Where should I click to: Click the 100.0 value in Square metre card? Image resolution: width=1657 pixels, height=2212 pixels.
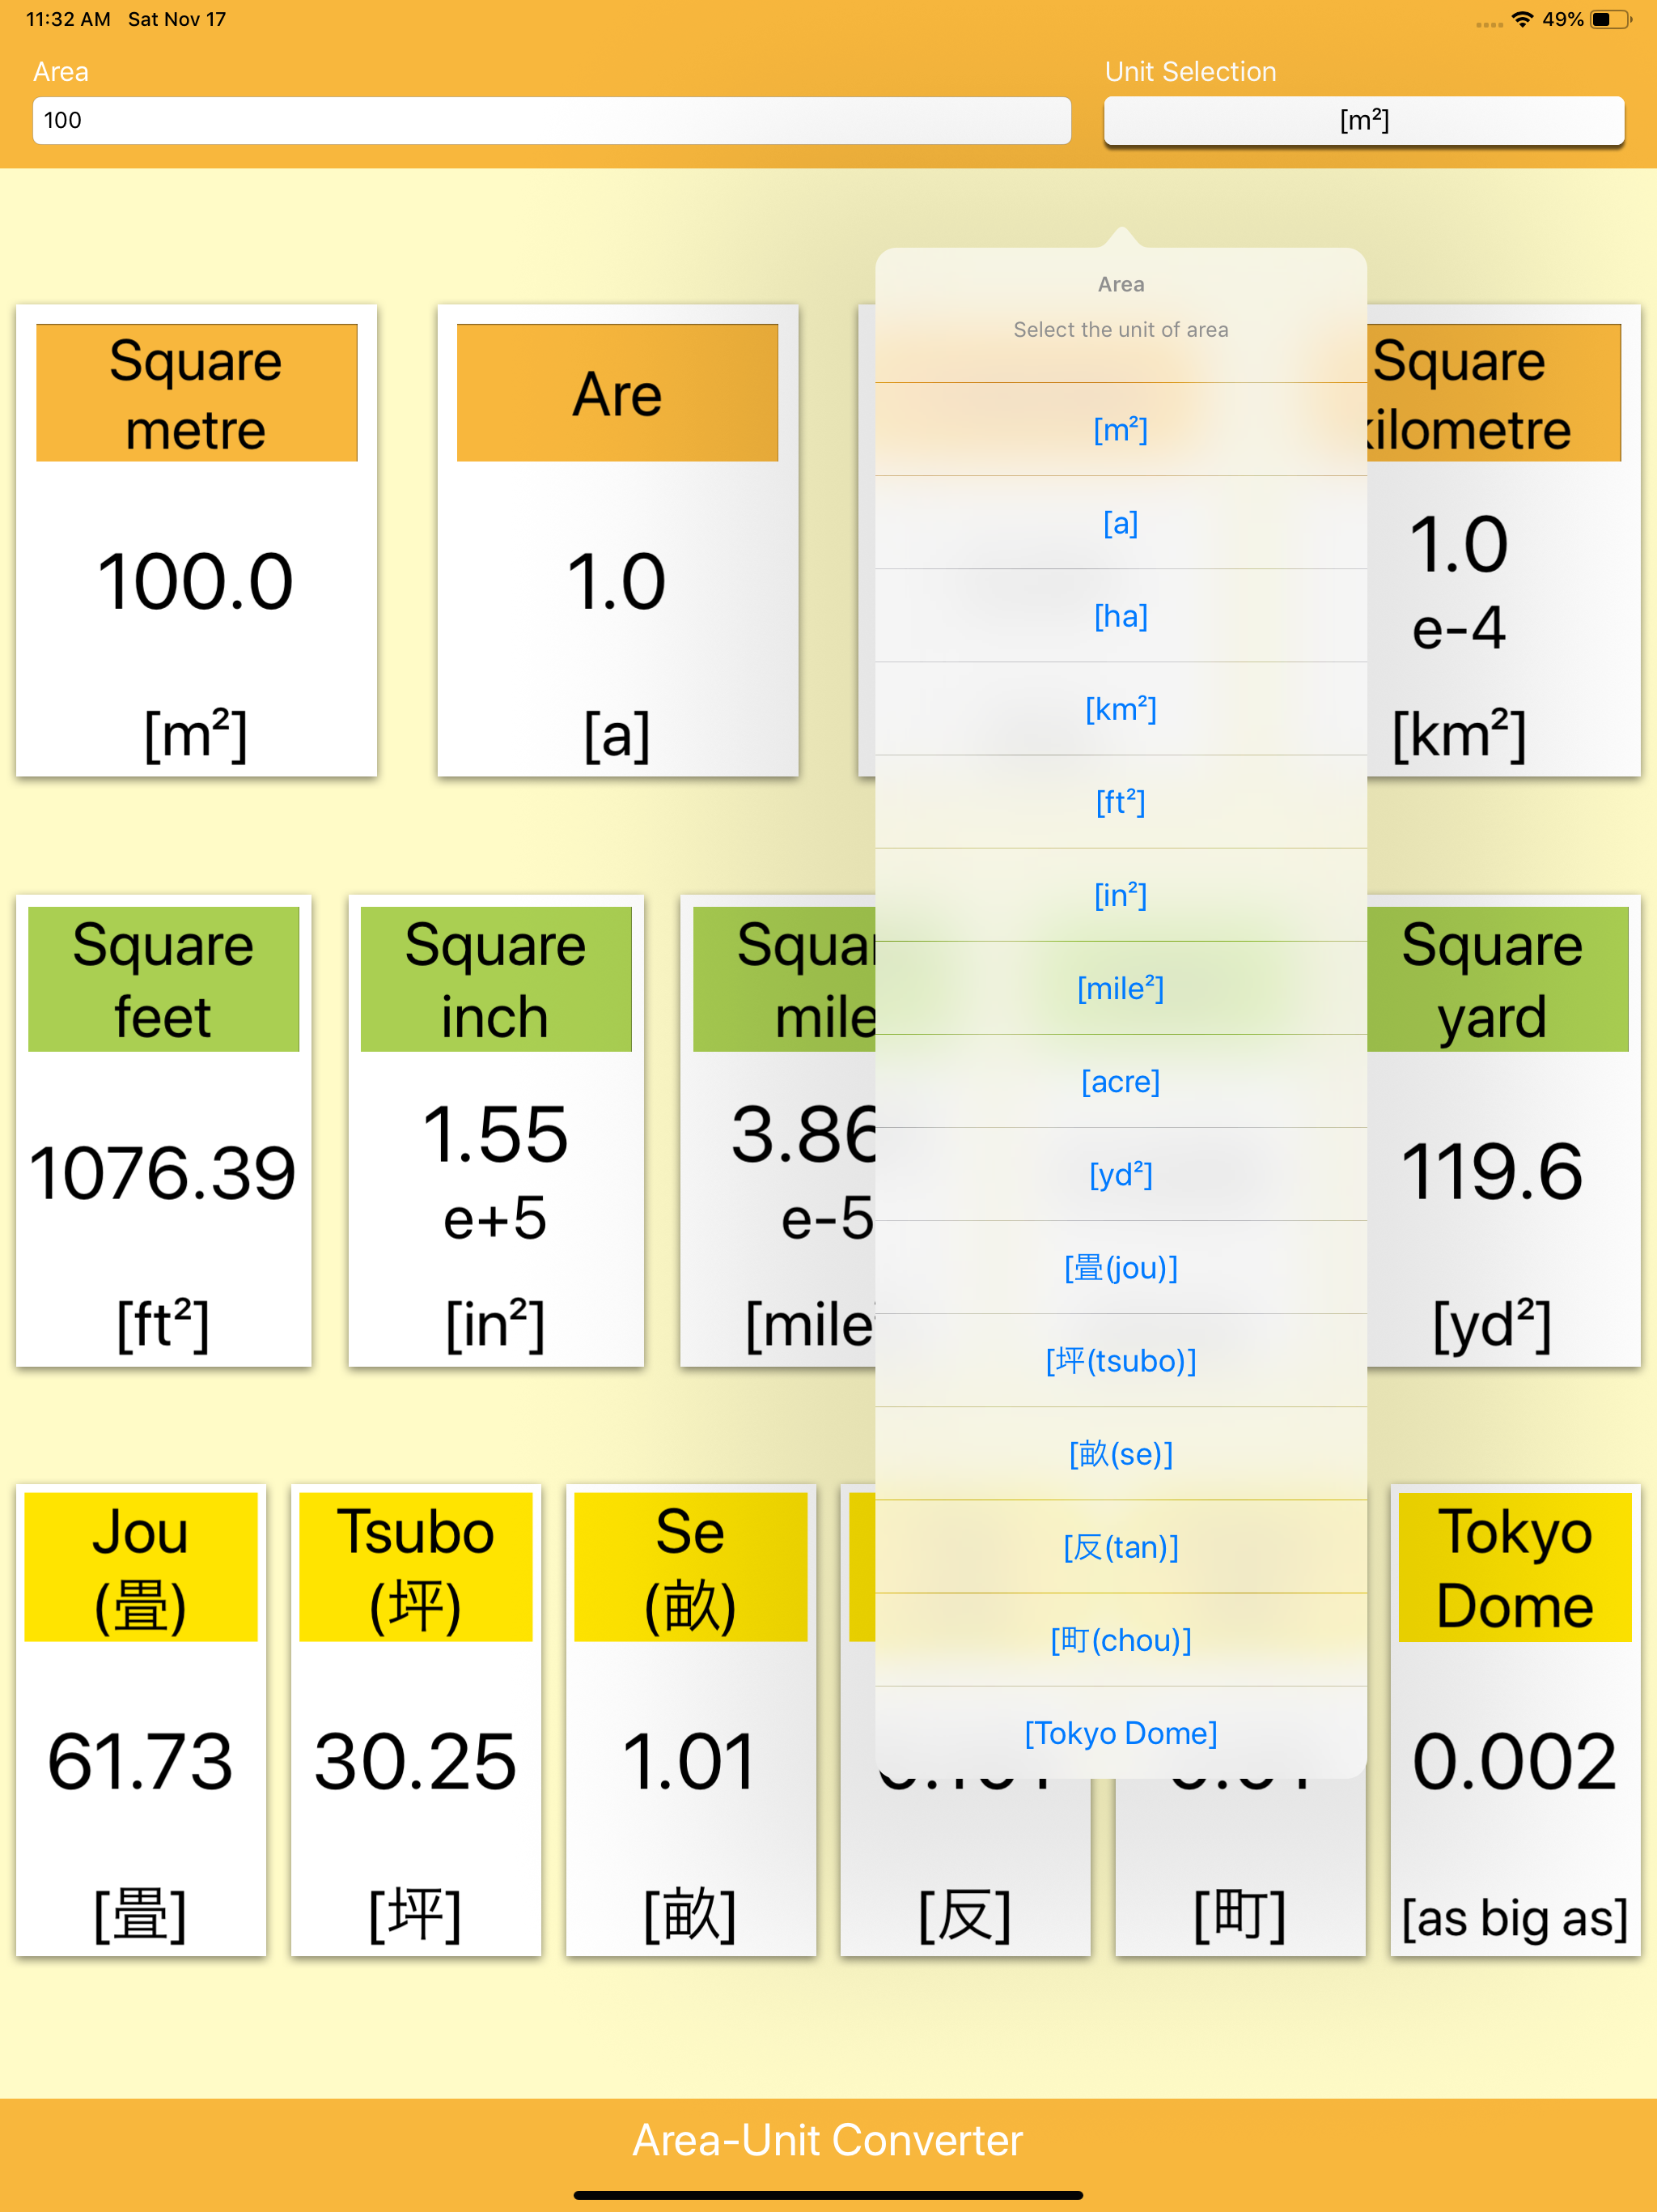click(x=196, y=581)
